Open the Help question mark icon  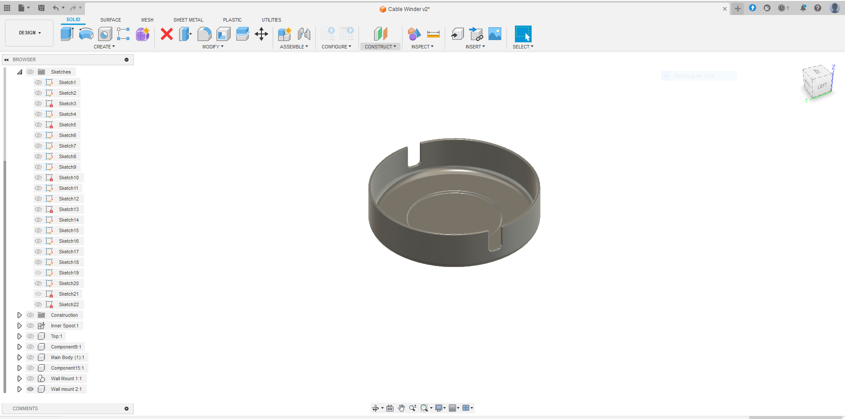point(818,8)
